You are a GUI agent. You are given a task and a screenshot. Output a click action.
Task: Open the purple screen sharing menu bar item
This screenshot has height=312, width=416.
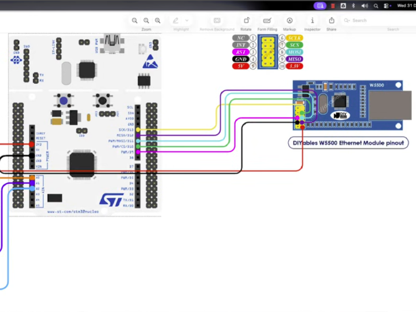(x=320, y=6)
